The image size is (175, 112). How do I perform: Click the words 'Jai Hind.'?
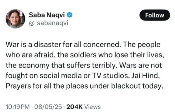(146, 75)
